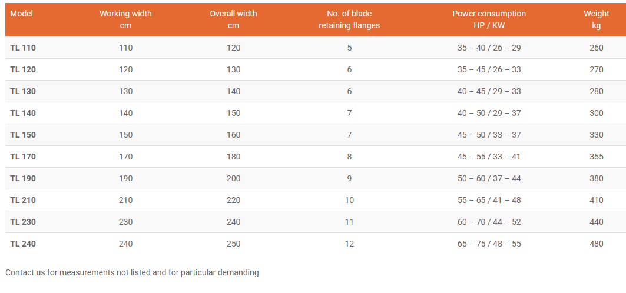Click the TL 230 model cell

[x=23, y=222]
